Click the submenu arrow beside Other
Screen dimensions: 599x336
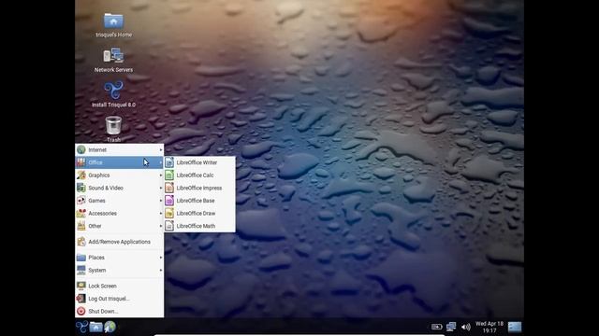click(161, 226)
